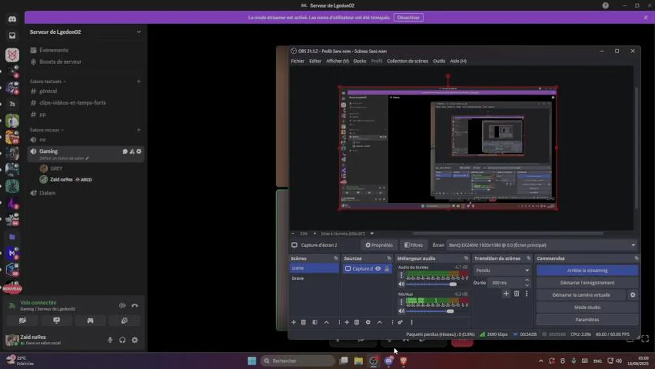Screen dimensions: 655x369
Task: Open the Docks menu in OBS
Action: point(360,61)
